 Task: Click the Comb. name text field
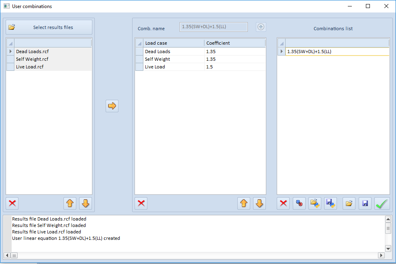(x=214, y=27)
